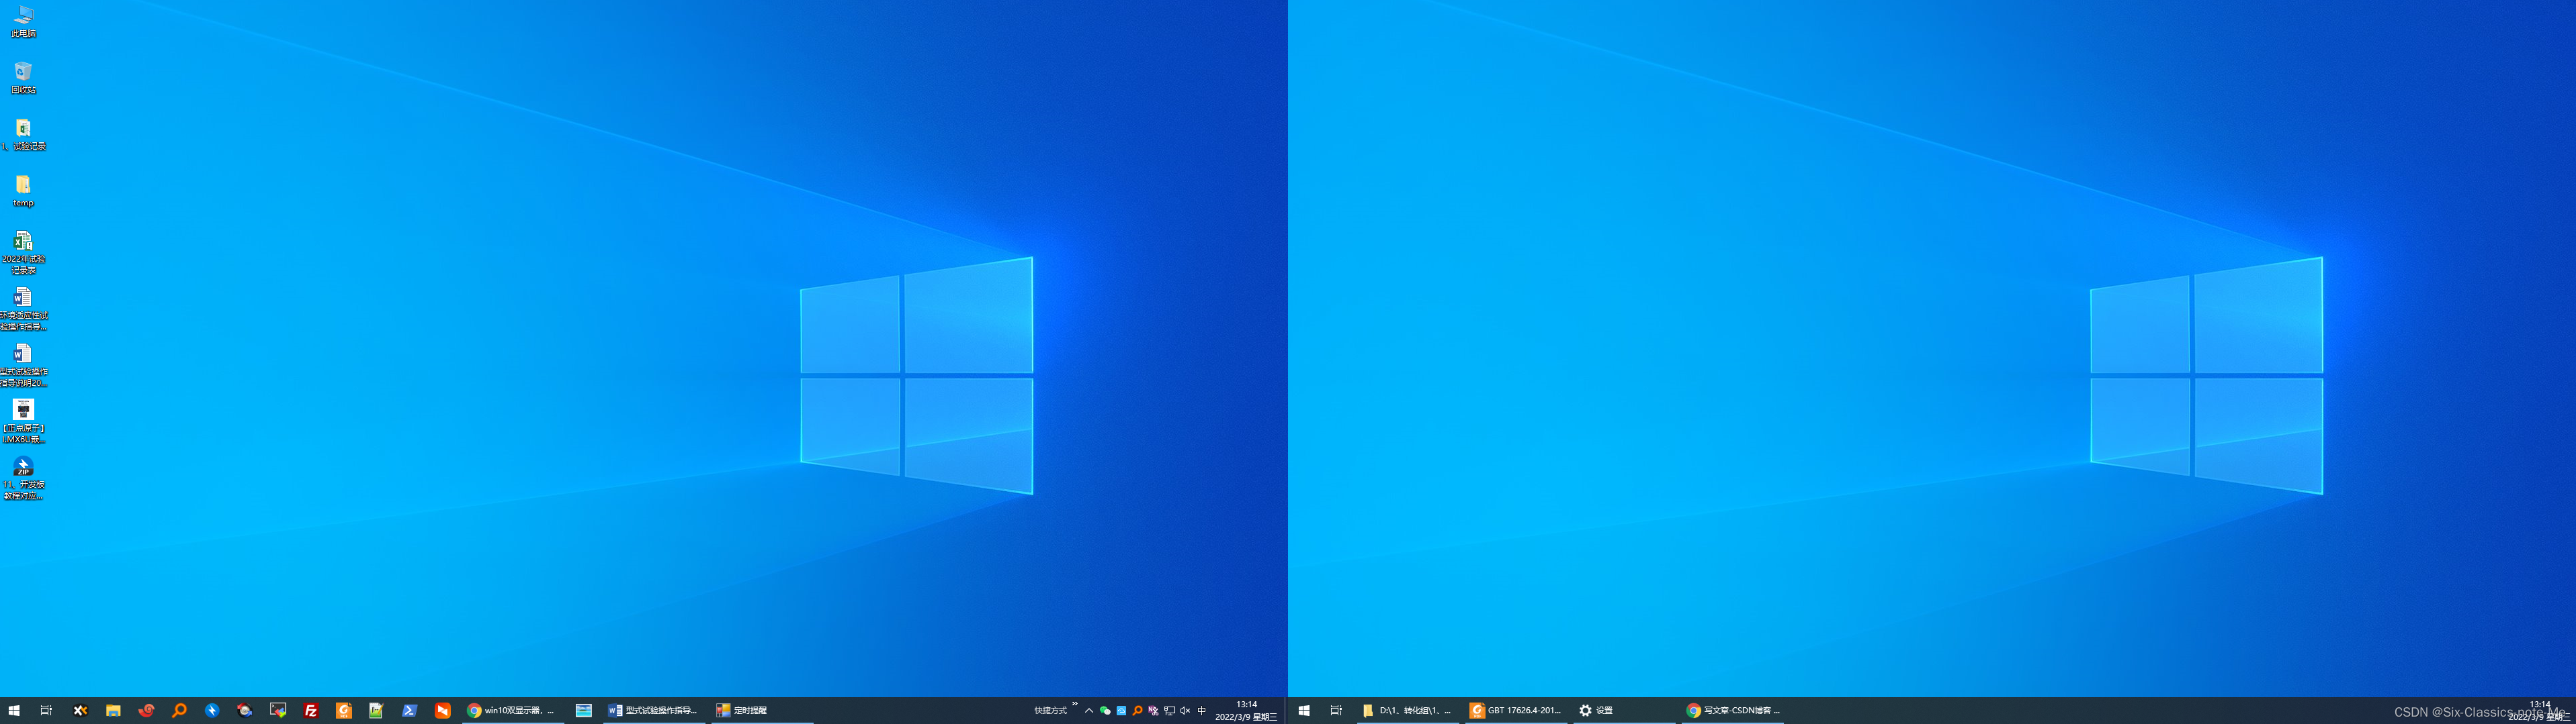Switch to the win10双显示器 Chrome window

[x=513, y=710]
